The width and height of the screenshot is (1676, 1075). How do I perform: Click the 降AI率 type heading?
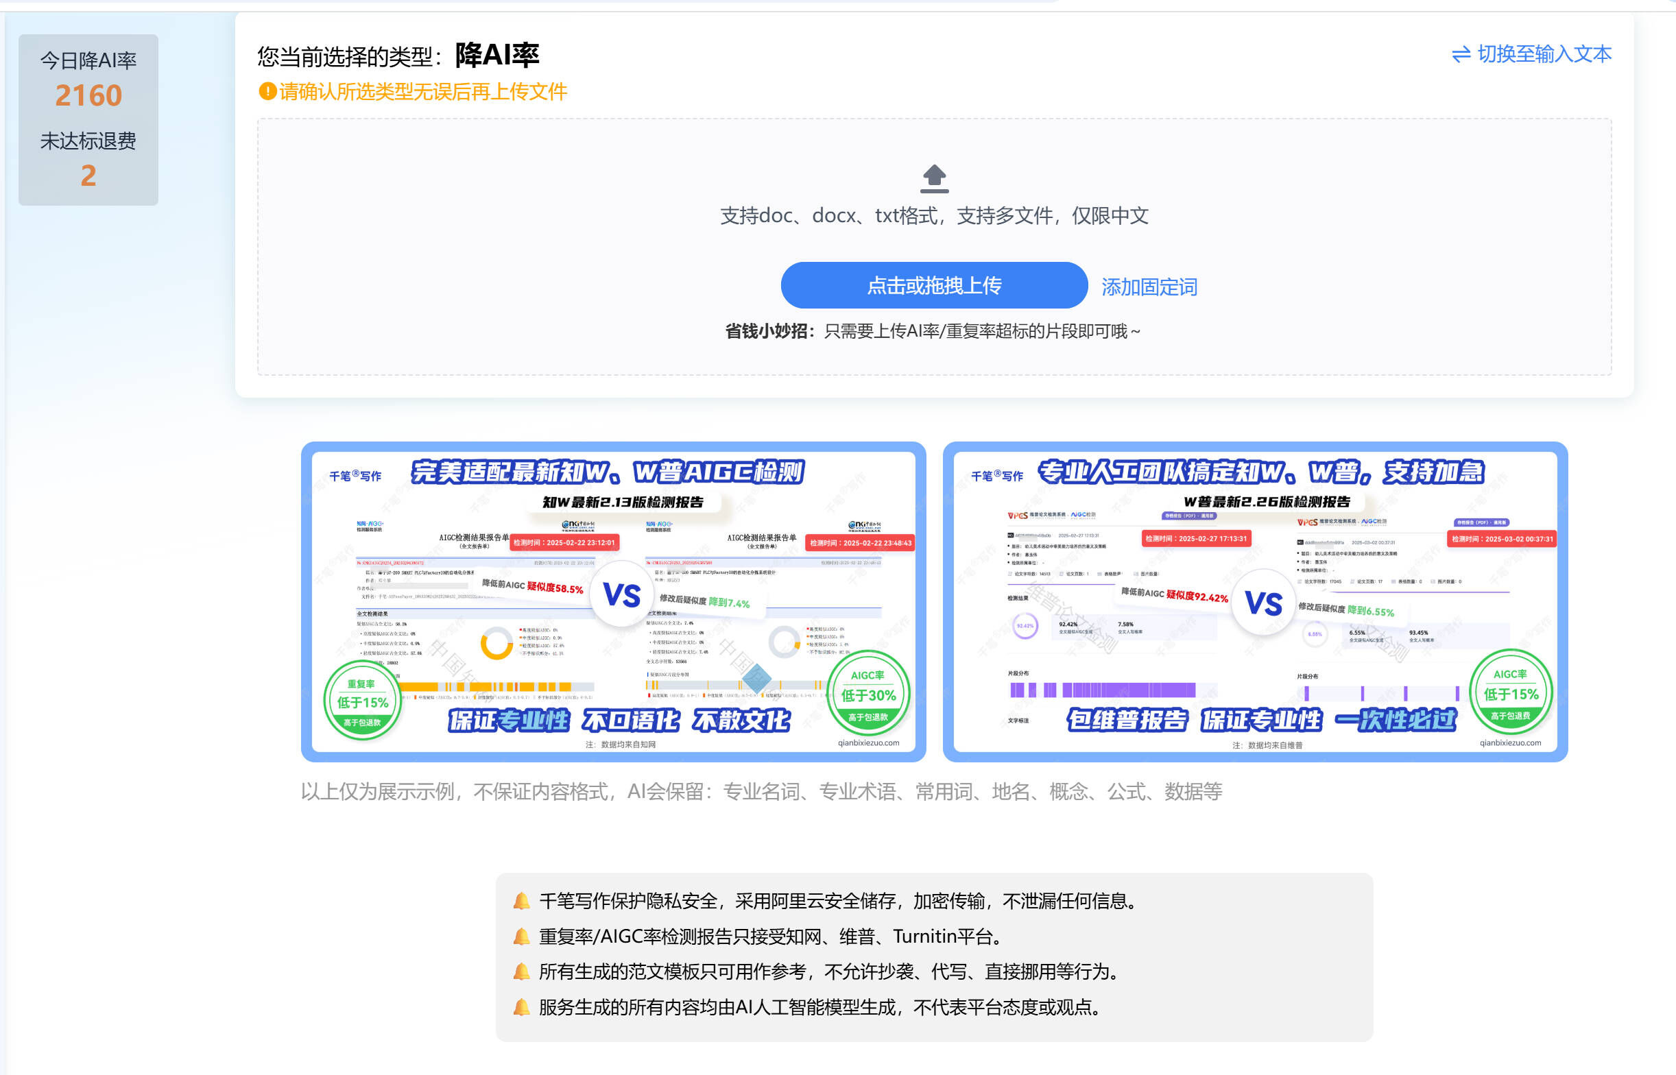click(x=497, y=55)
